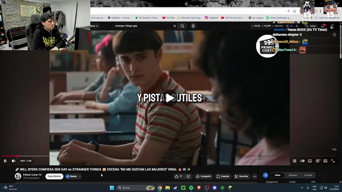Collapse the vidIQ panel with the chevron

(x=320, y=175)
